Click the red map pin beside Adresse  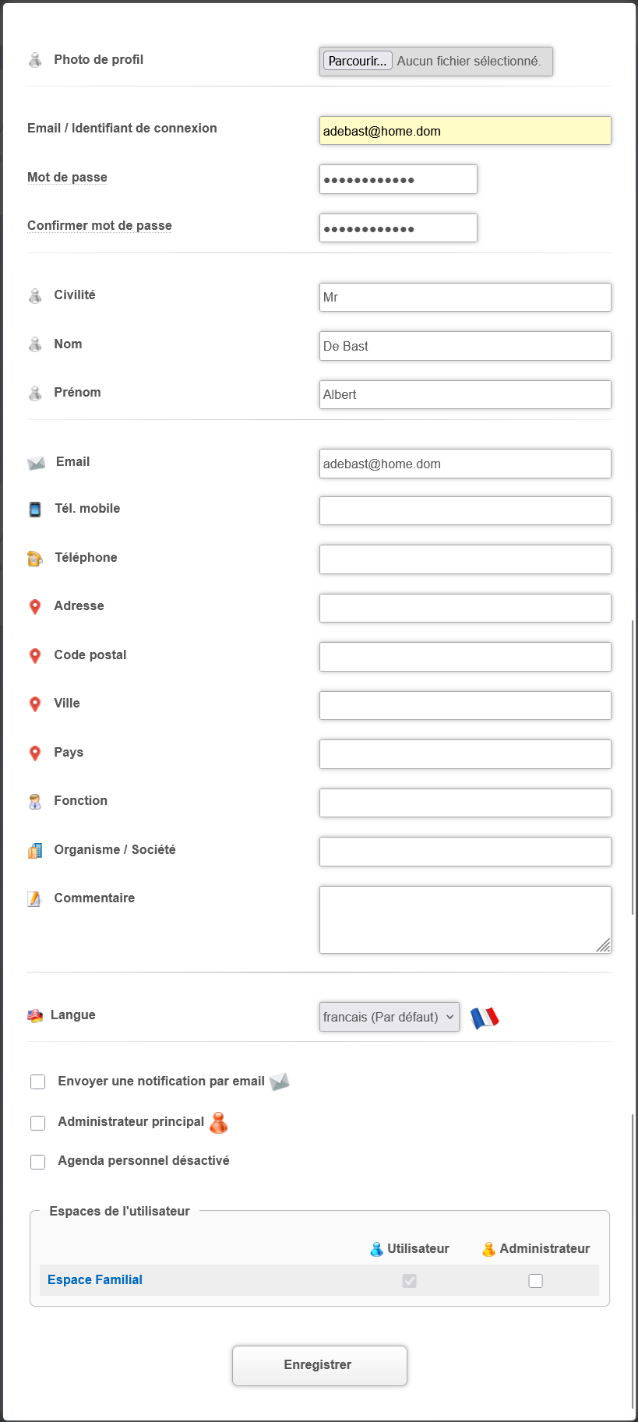pyautogui.click(x=35, y=607)
